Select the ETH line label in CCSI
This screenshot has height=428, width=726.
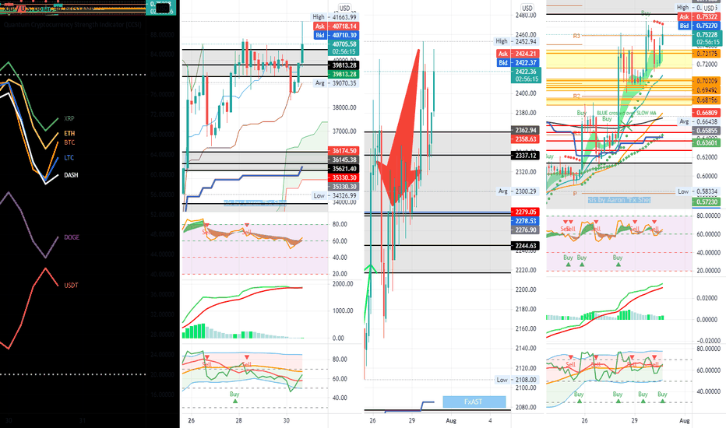[69, 133]
